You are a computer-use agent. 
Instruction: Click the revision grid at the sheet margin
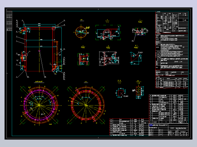click(x=9, y=21)
